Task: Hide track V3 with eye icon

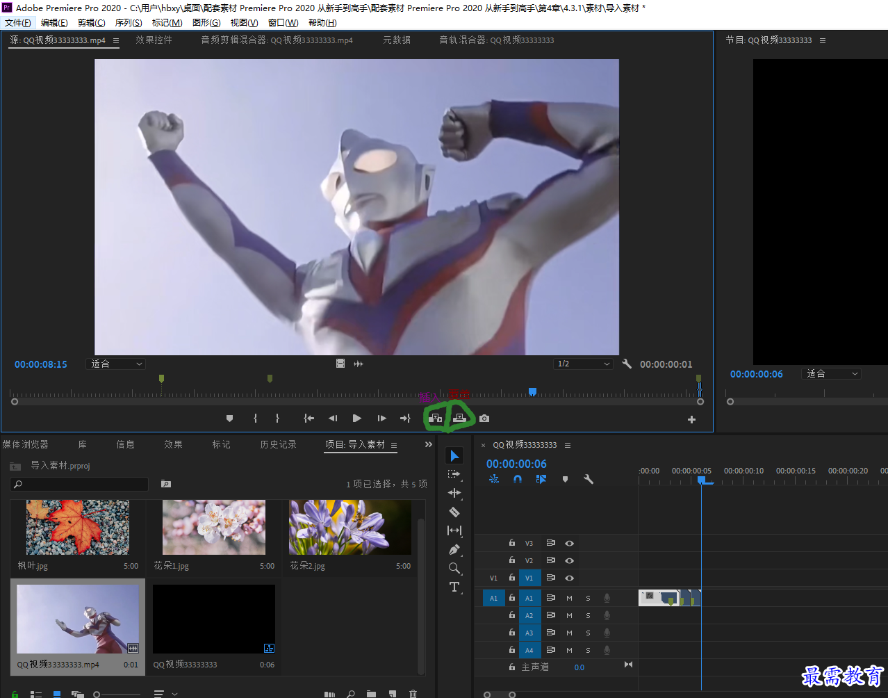Action: tap(569, 543)
